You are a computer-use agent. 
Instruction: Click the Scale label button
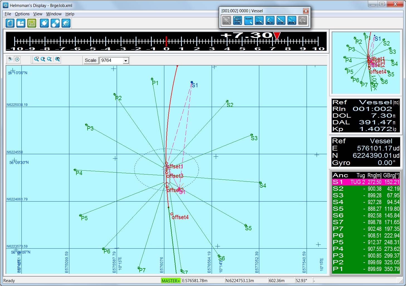pyautogui.click(x=91, y=60)
